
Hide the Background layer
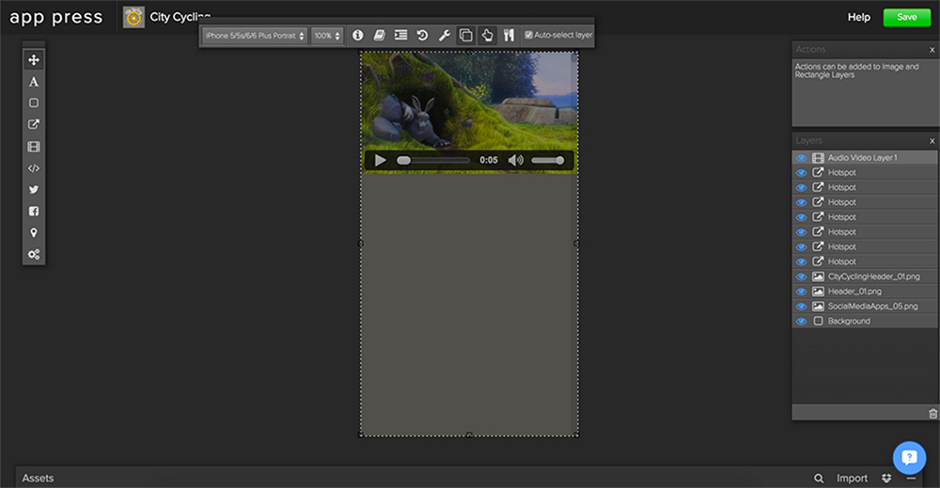tap(801, 322)
